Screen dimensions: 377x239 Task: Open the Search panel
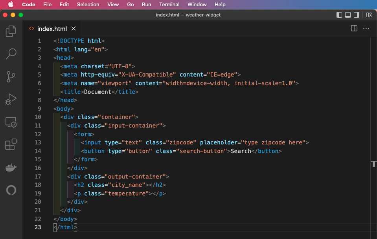point(11,54)
